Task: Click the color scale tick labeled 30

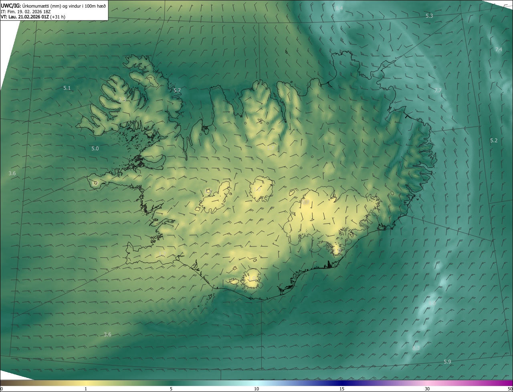Action: pos(427,389)
